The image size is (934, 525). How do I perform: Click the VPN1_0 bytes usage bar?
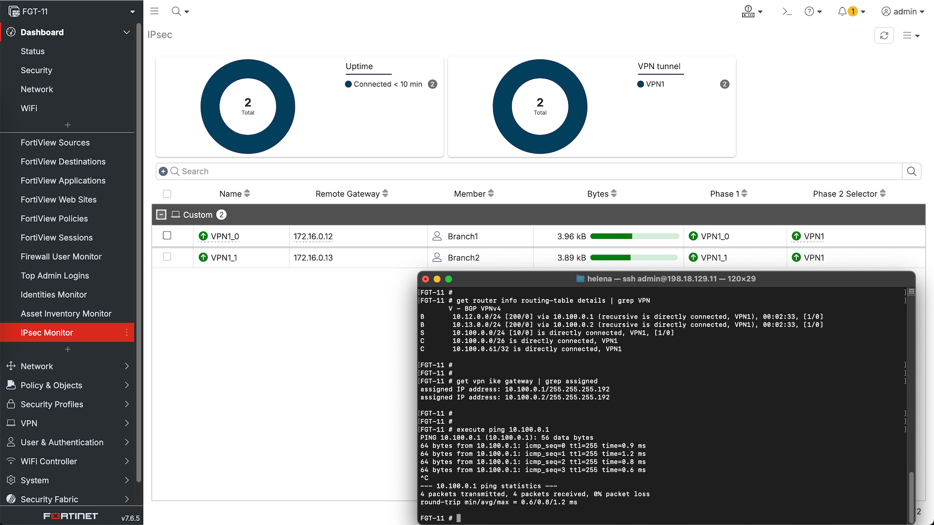pyautogui.click(x=634, y=236)
